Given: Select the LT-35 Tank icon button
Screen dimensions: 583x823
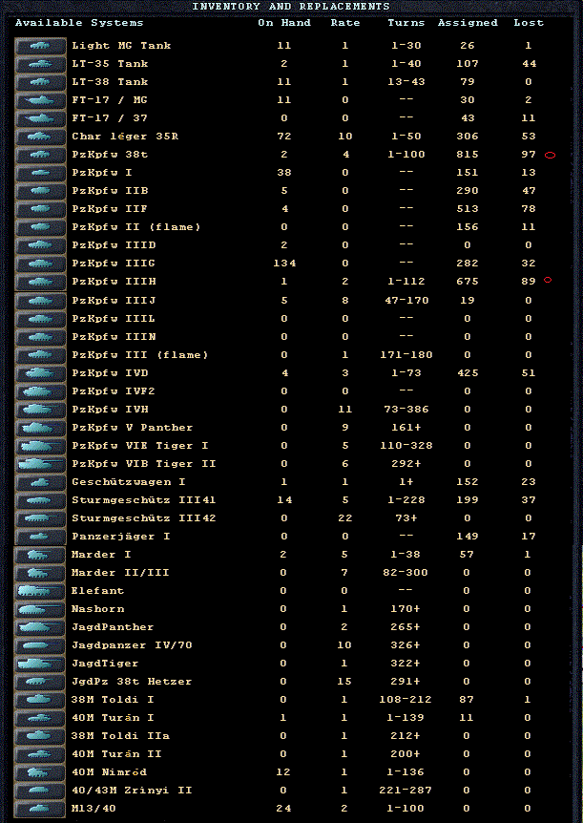Looking at the screenshot, I should pos(41,64).
